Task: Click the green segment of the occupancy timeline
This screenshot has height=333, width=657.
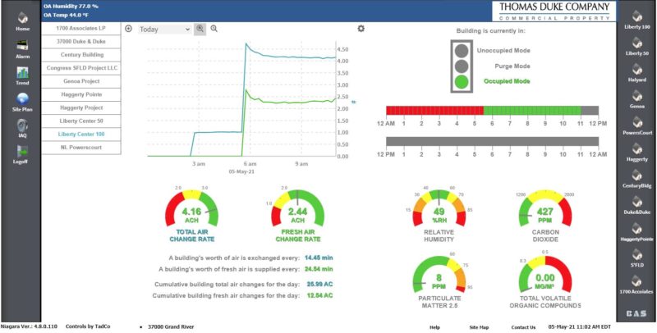Action: pos(532,111)
